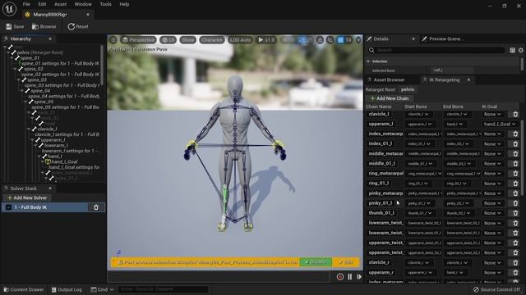Open IK Goal dropdown for index_01_l
The height and width of the screenshot is (295, 526).
click(x=492, y=144)
